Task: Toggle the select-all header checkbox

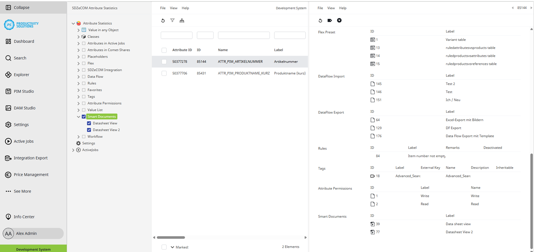Action: click(x=164, y=50)
